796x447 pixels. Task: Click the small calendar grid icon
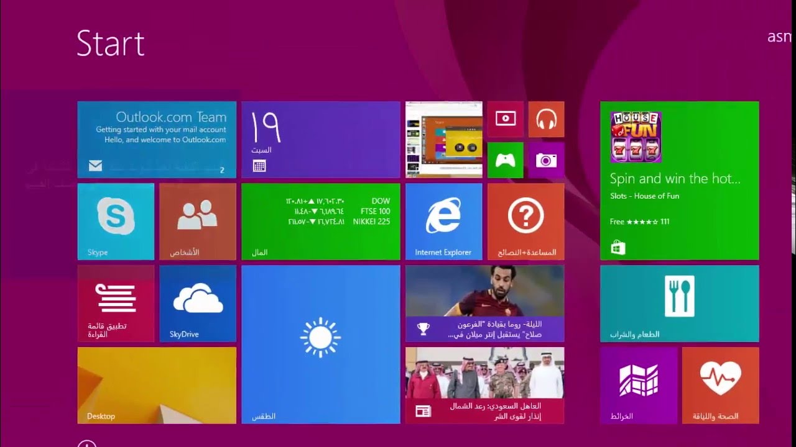[259, 166]
